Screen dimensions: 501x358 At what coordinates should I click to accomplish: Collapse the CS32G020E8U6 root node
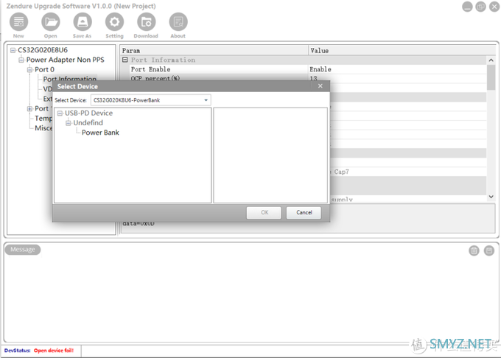[13, 50]
